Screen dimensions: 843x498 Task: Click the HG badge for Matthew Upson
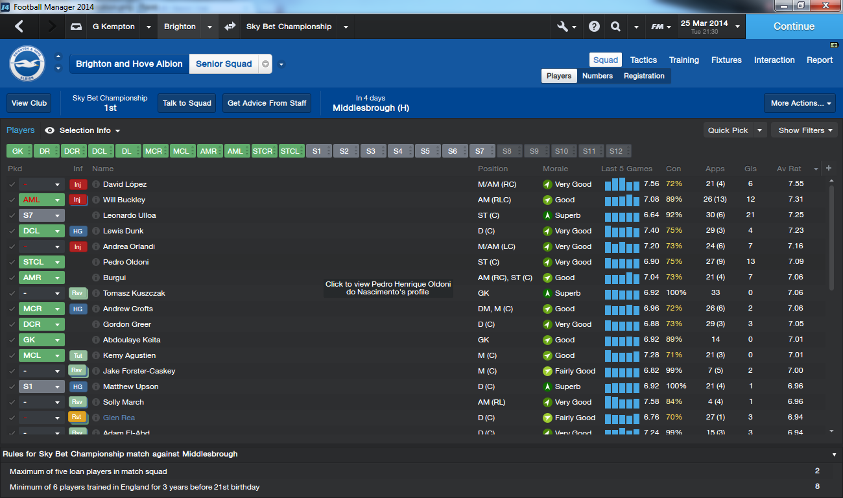(x=78, y=386)
